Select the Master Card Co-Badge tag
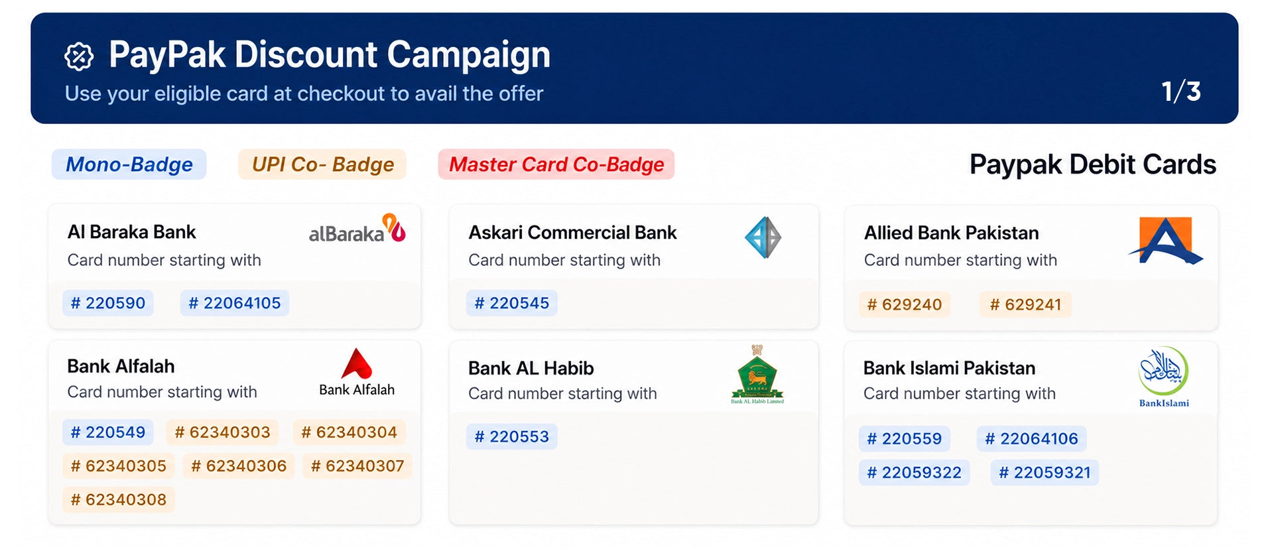The width and height of the screenshot is (1268, 555). coord(556,164)
